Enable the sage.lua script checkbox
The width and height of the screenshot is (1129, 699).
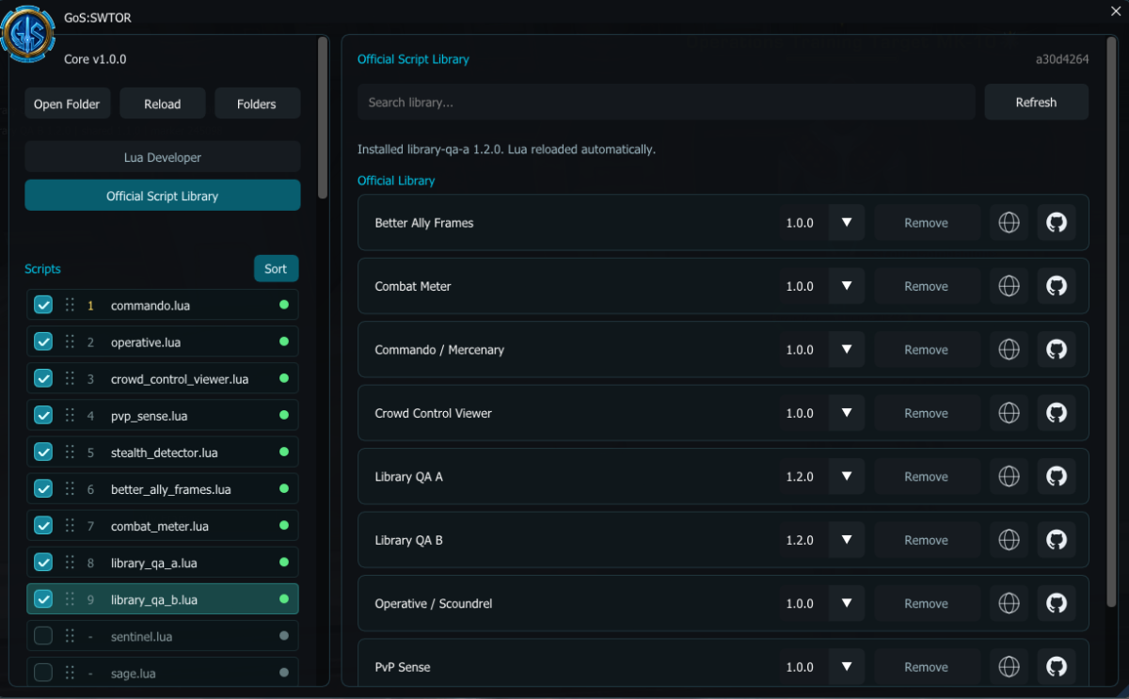tap(43, 673)
